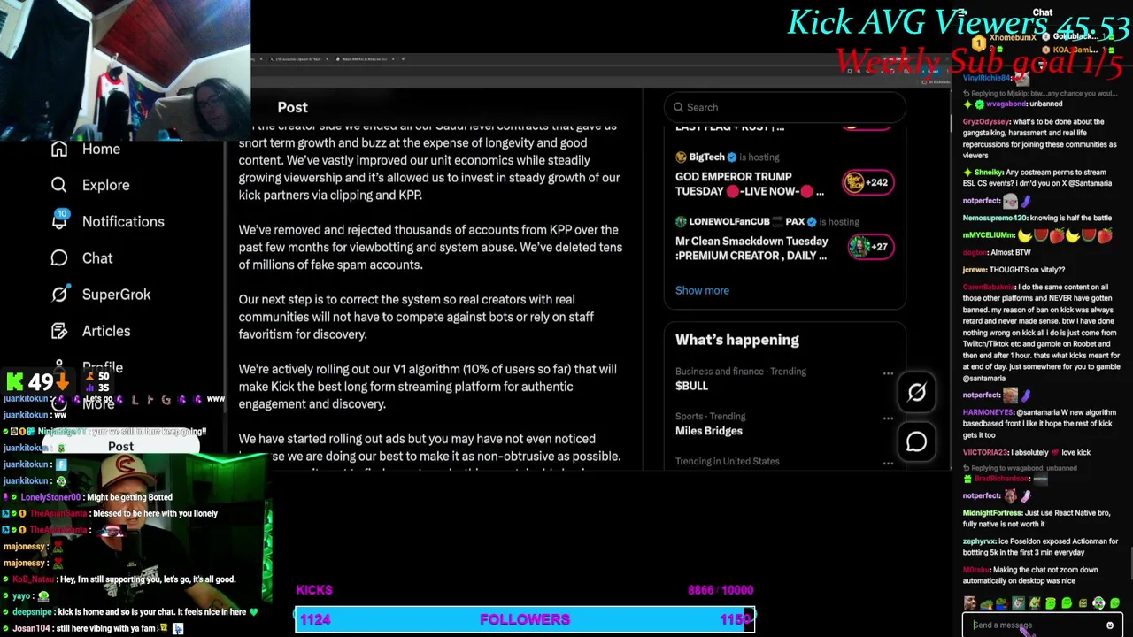Open Mr Clean Smackdown Tuesday live space
Screen dimensions: 1133x637
point(751,249)
